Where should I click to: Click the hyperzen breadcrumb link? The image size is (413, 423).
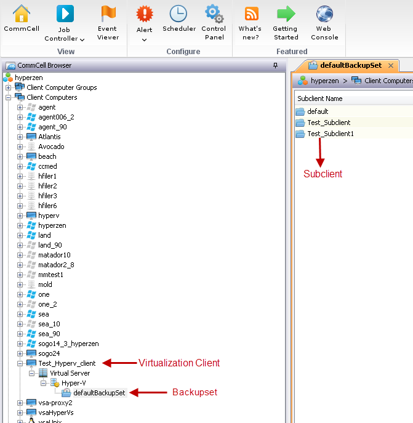(324, 81)
